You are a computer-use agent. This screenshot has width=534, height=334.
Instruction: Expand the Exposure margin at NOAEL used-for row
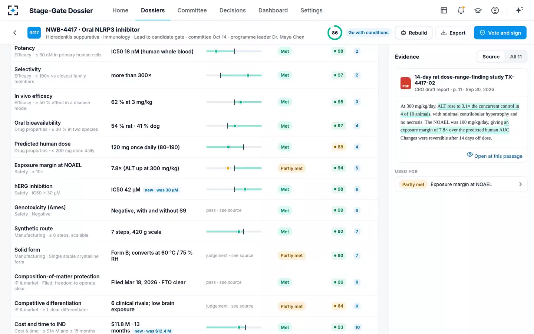[x=461, y=184]
